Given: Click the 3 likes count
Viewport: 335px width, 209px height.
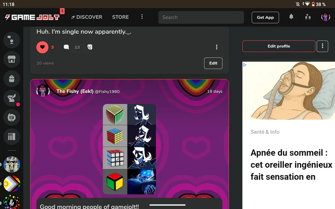Looking at the screenshot, I should click(52, 47).
